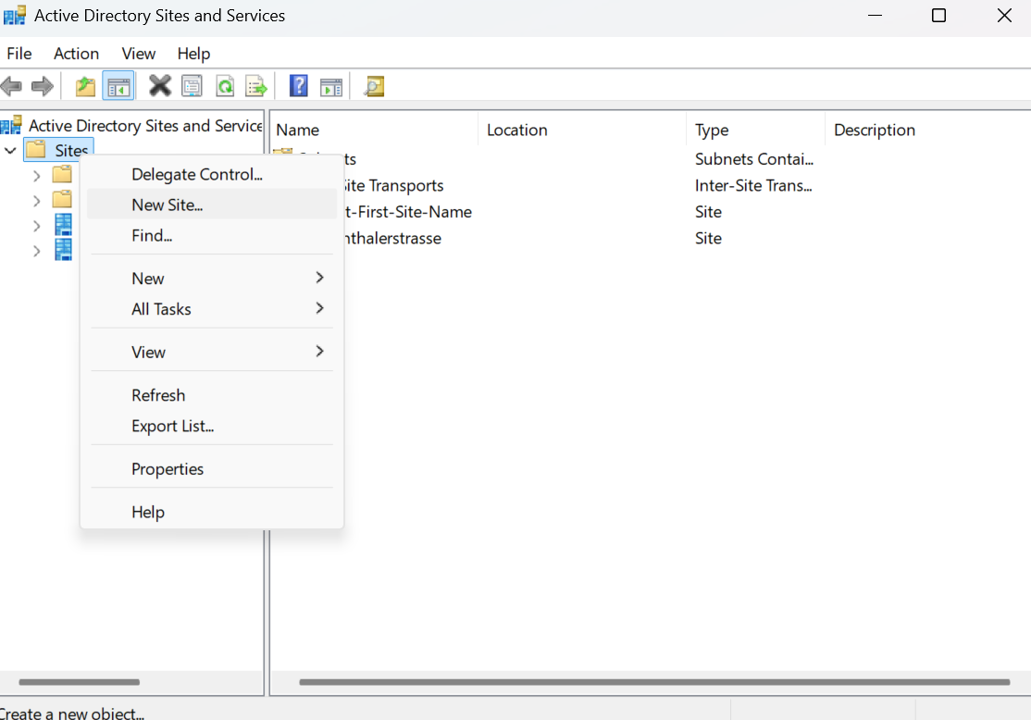Choose Find... from context menu
Image resolution: width=1031 pixels, height=720 pixels.
[x=212, y=235]
